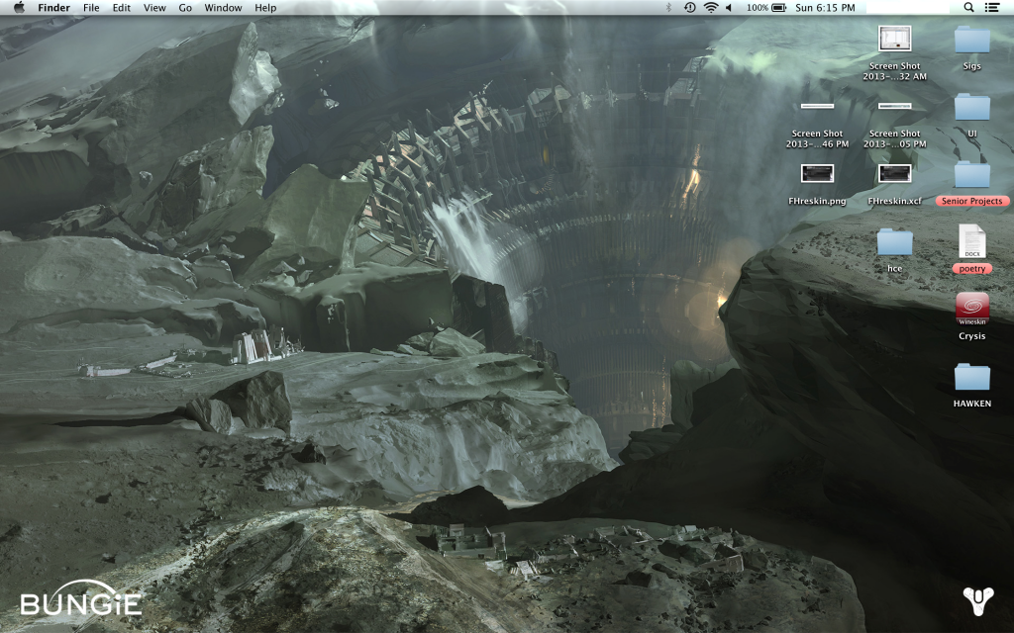Click the Bluetooth status icon
Viewport: 1014px width, 633px height.
(x=668, y=8)
